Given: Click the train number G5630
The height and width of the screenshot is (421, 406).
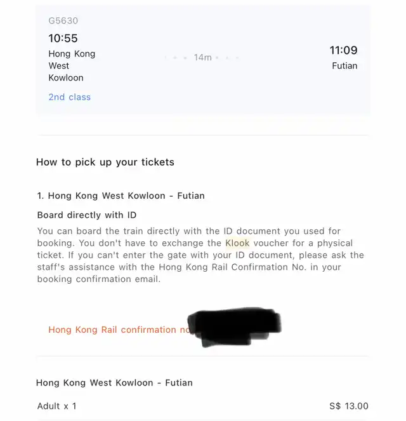Looking at the screenshot, I should tap(63, 21).
